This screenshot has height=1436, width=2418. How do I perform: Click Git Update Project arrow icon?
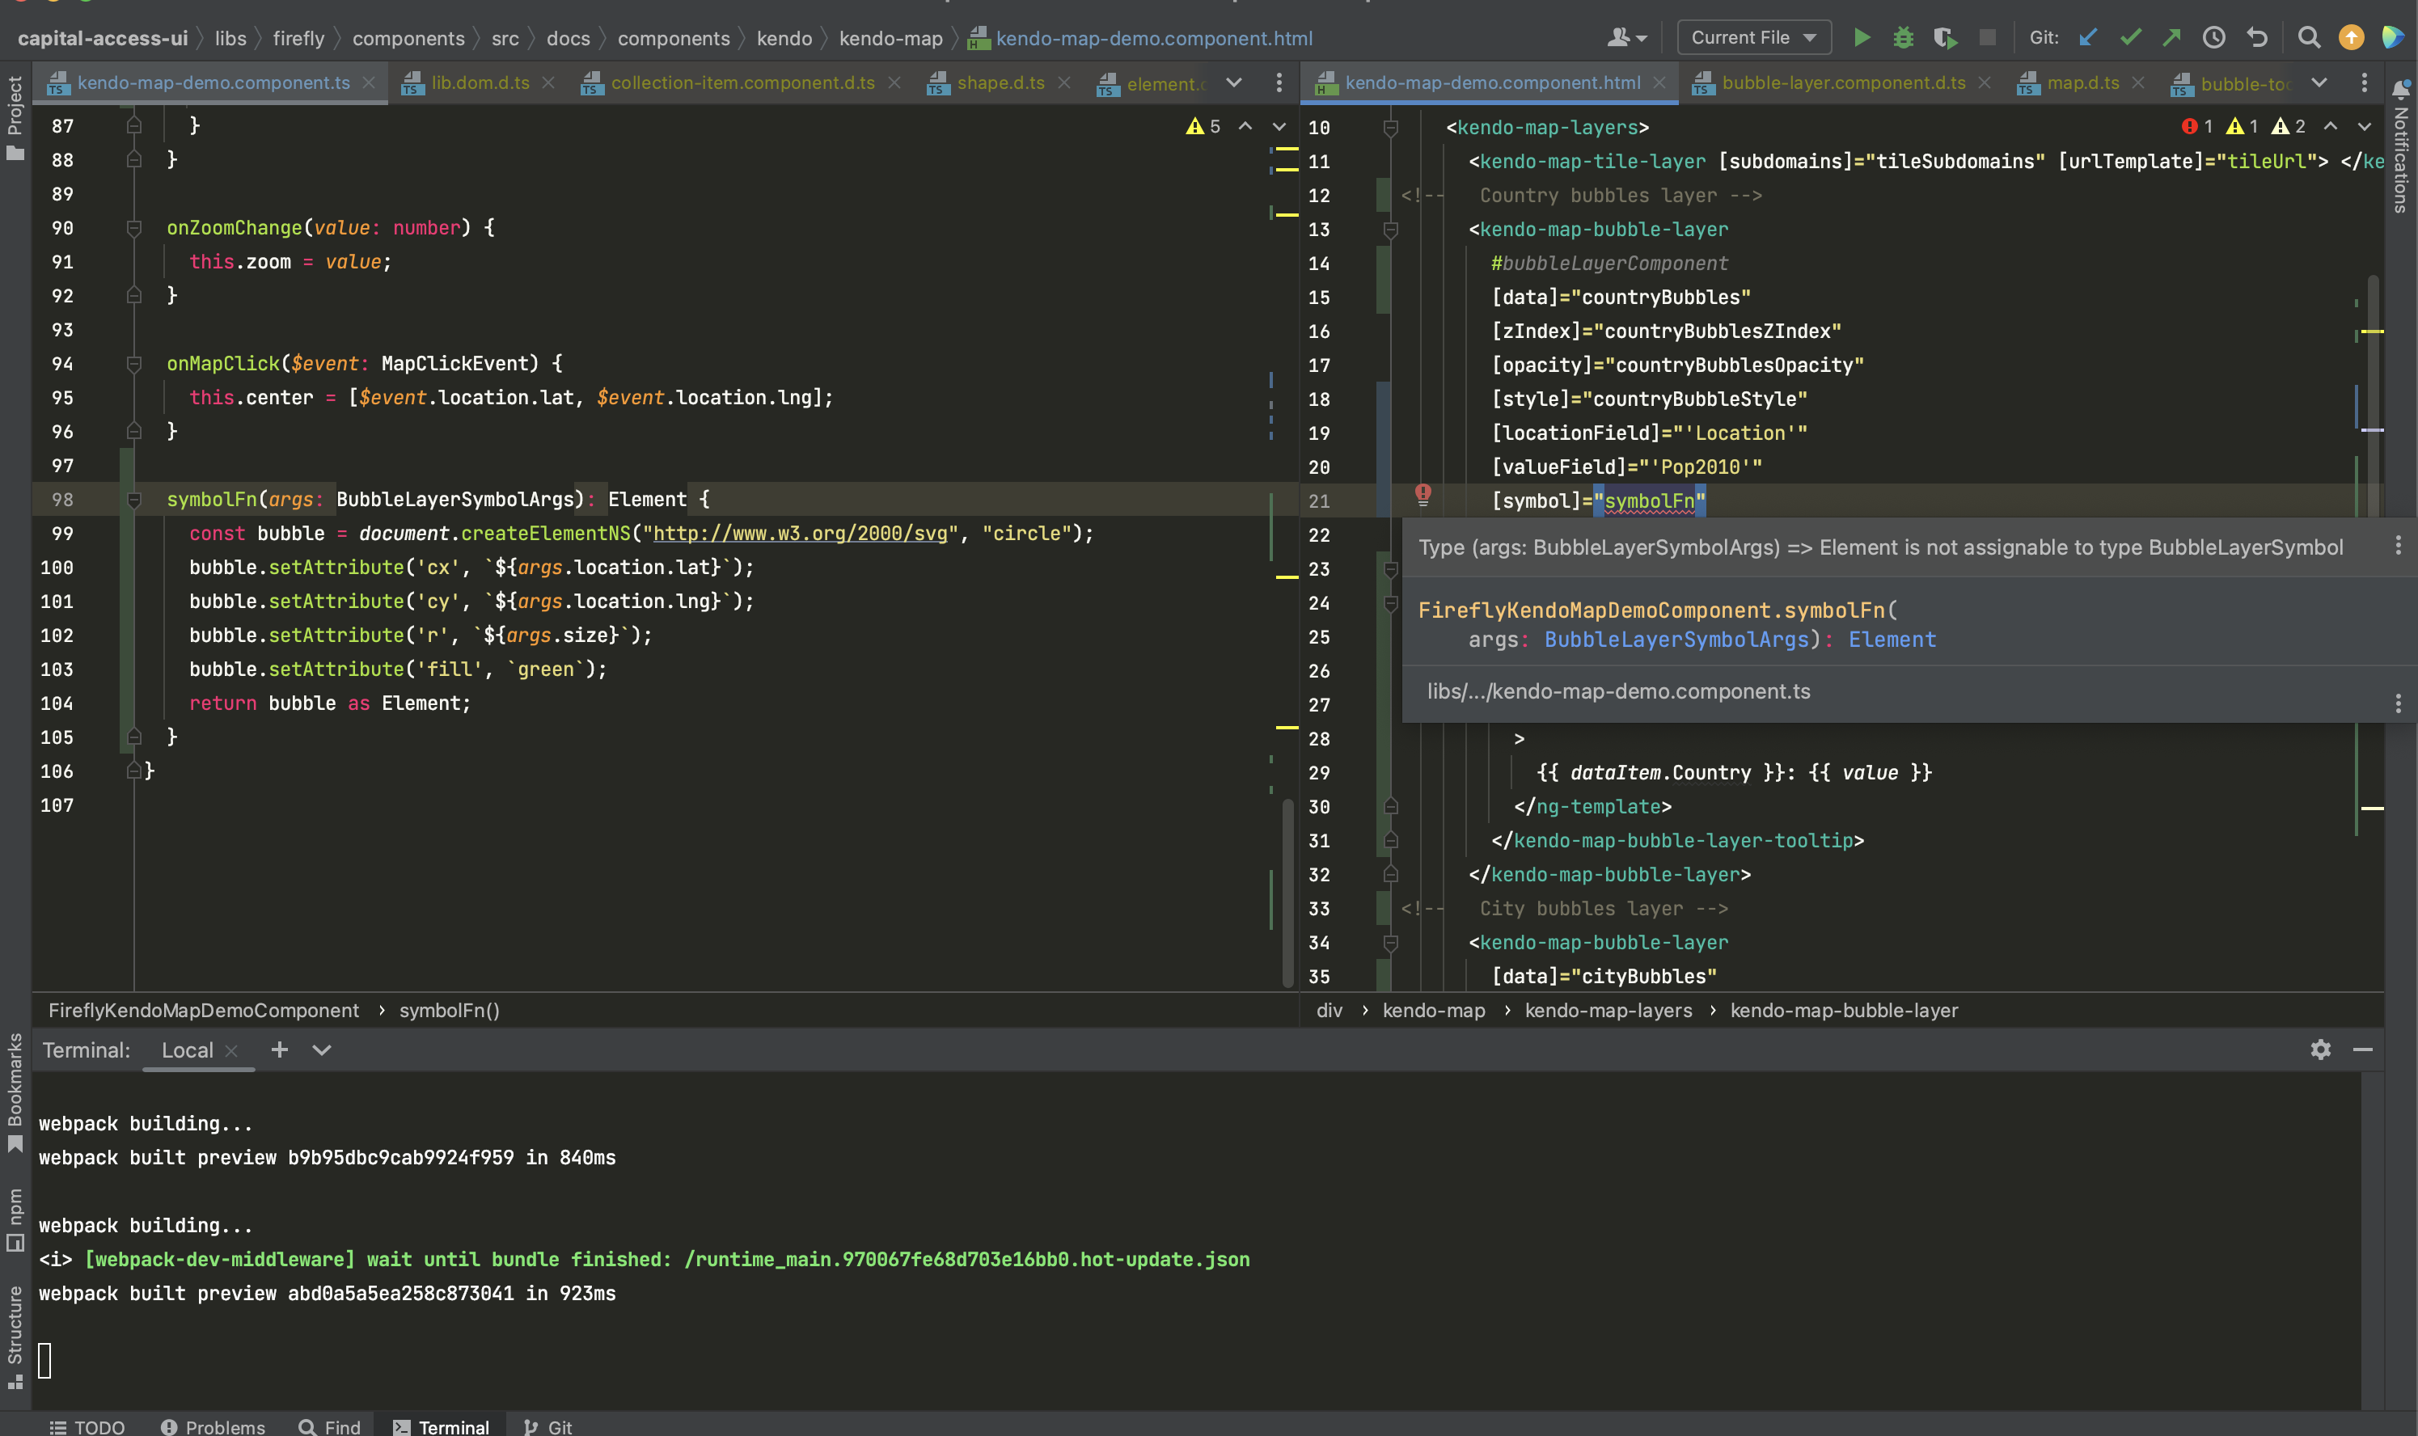pyautogui.click(x=2088, y=38)
